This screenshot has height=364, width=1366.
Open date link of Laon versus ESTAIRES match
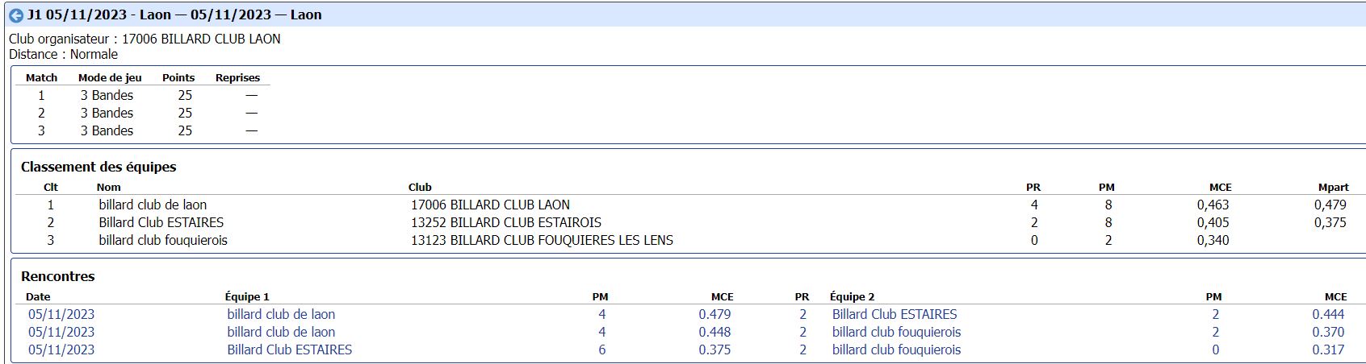coord(61,315)
